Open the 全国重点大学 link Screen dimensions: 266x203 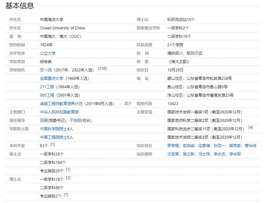click(52, 79)
